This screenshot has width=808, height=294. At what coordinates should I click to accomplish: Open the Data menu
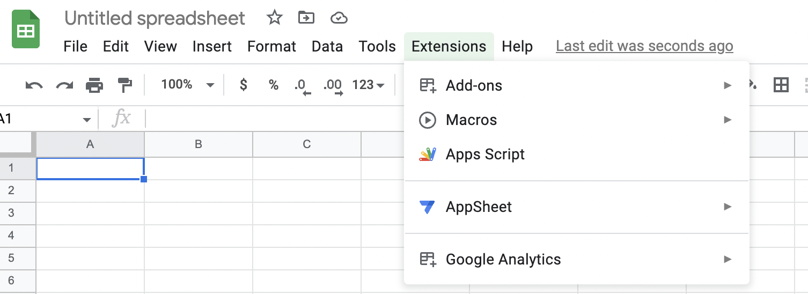pos(327,47)
